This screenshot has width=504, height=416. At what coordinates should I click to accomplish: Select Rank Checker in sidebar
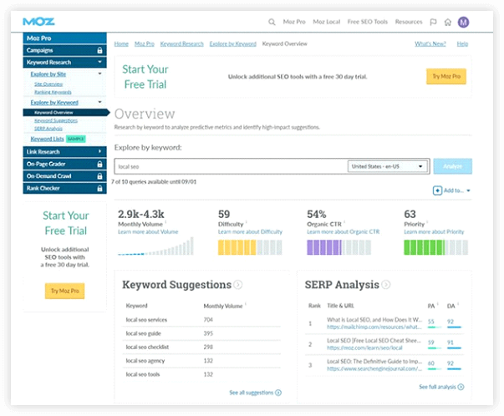64,188
